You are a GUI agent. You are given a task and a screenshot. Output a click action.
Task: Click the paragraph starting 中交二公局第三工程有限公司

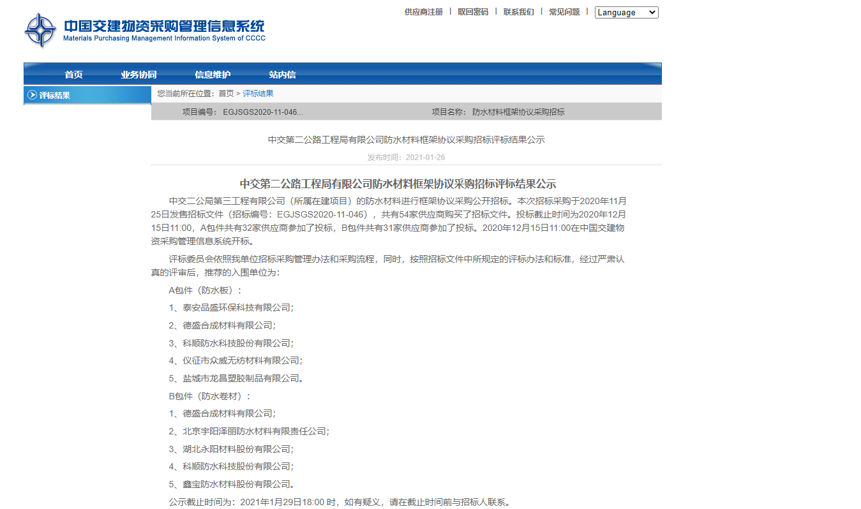pyautogui.click(x=389, y=221)
